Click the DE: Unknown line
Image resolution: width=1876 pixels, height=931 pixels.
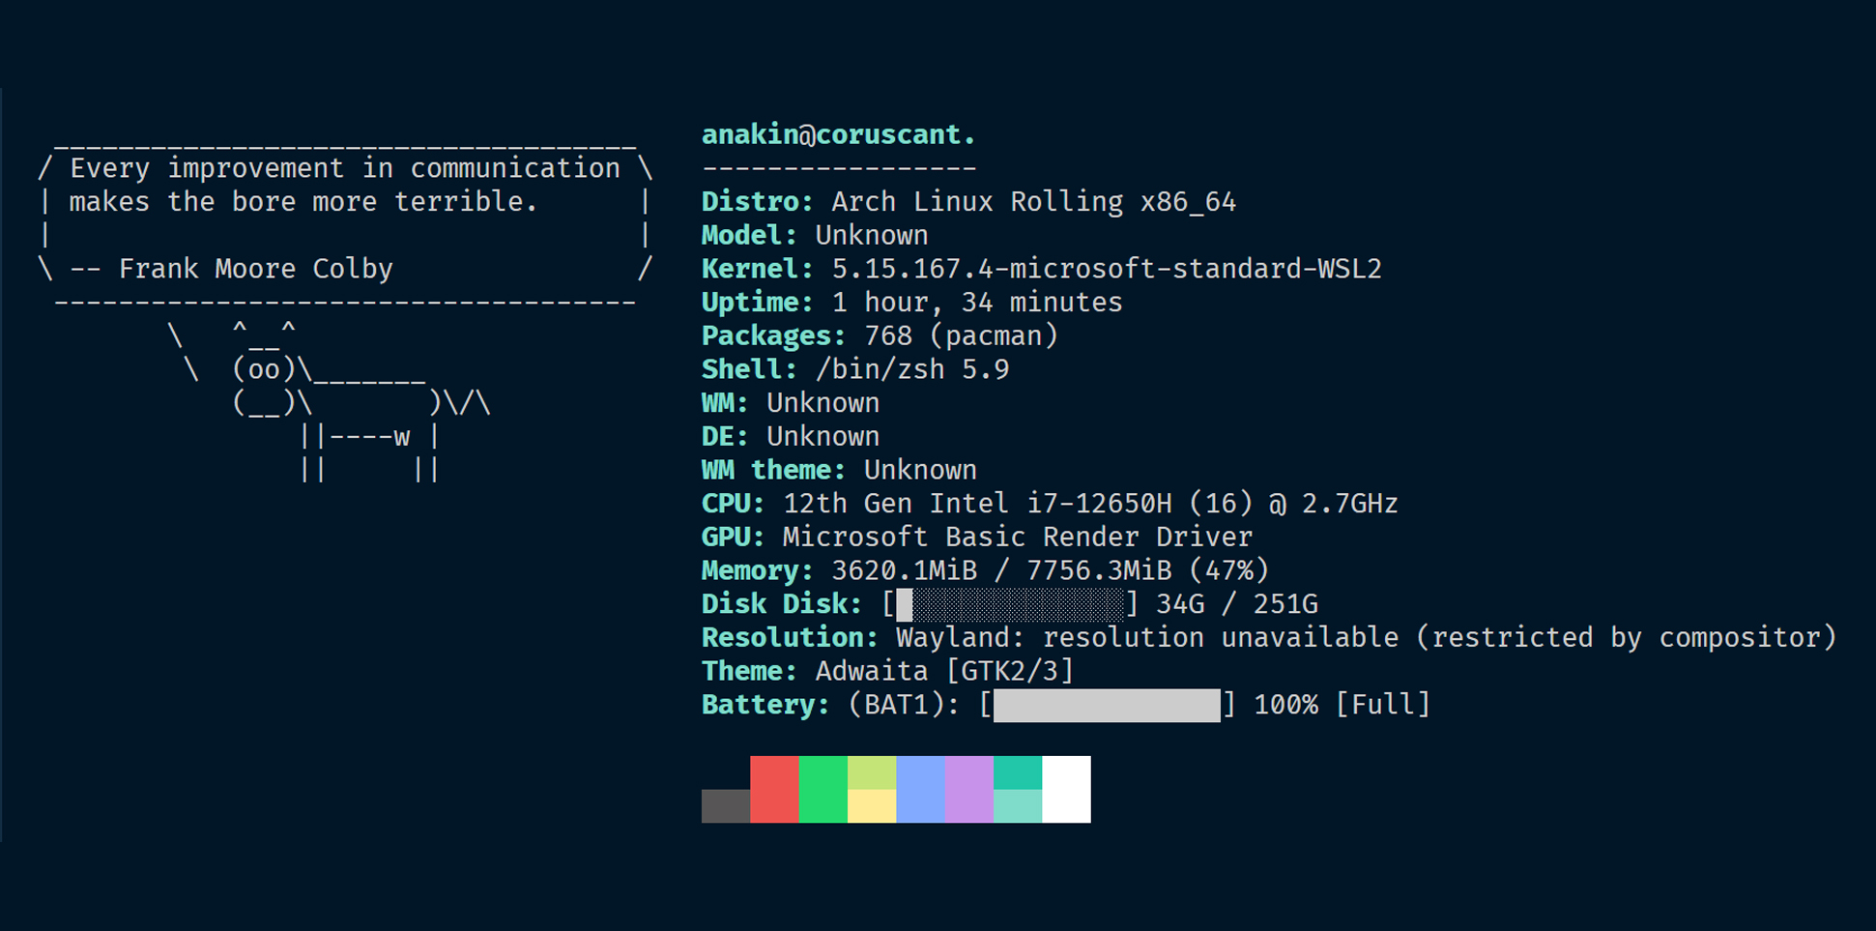click(x=791, y=436)
